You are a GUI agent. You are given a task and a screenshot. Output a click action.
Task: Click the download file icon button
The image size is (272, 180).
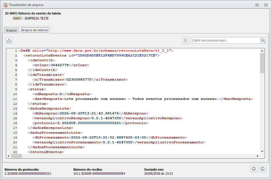coord(9,41)
